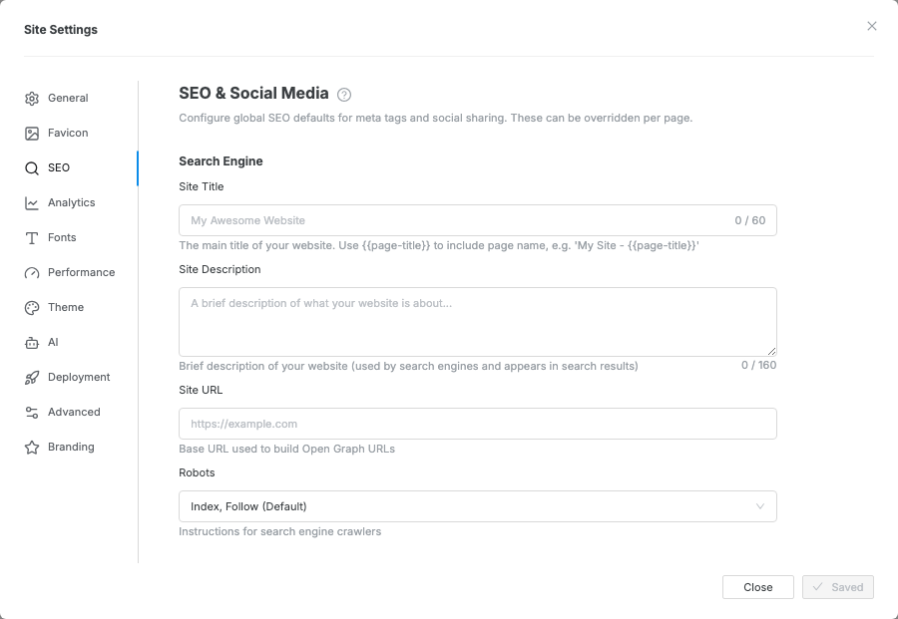Click the General gear icon
The width and height of the screenshot is (898, 619).
coord(32,99)
